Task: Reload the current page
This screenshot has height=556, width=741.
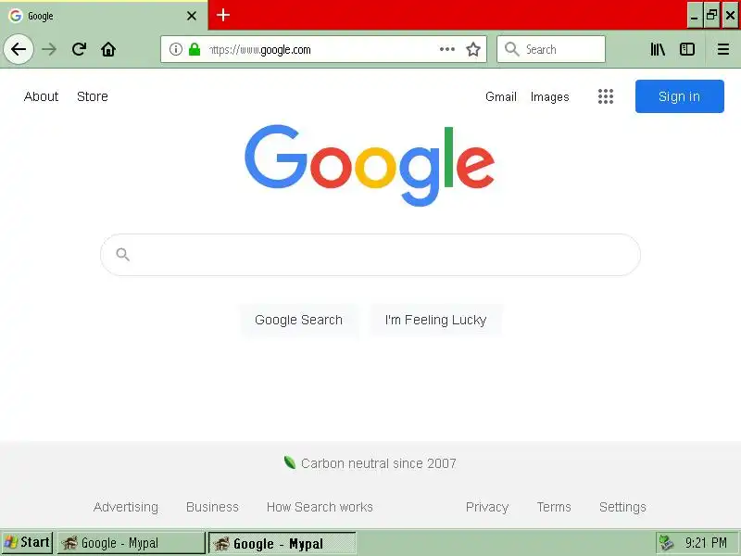Action: [79, 49]
